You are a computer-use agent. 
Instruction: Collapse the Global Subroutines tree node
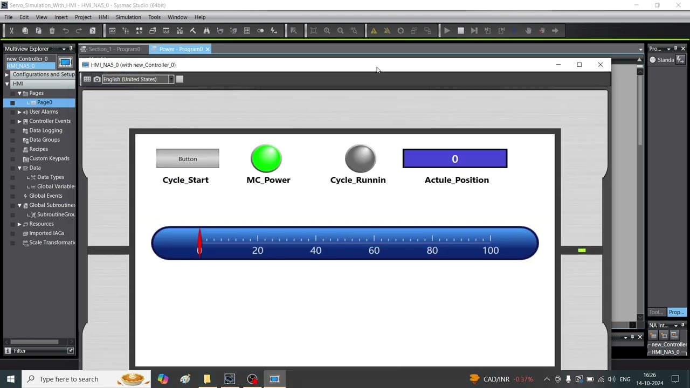click(x=19, y=205)
